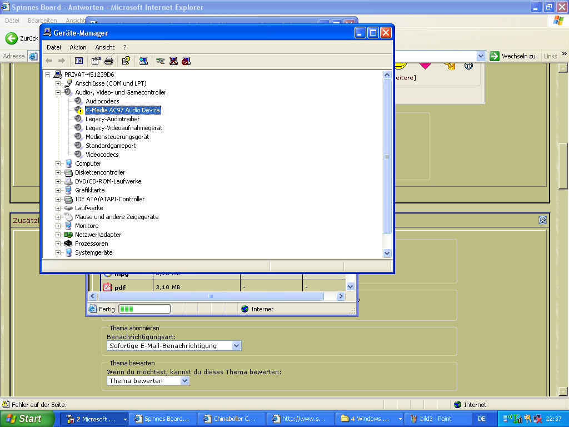
Task: Click the Properties toolbar icon in Geräte-Manager
Action: [x=96, y=61]
